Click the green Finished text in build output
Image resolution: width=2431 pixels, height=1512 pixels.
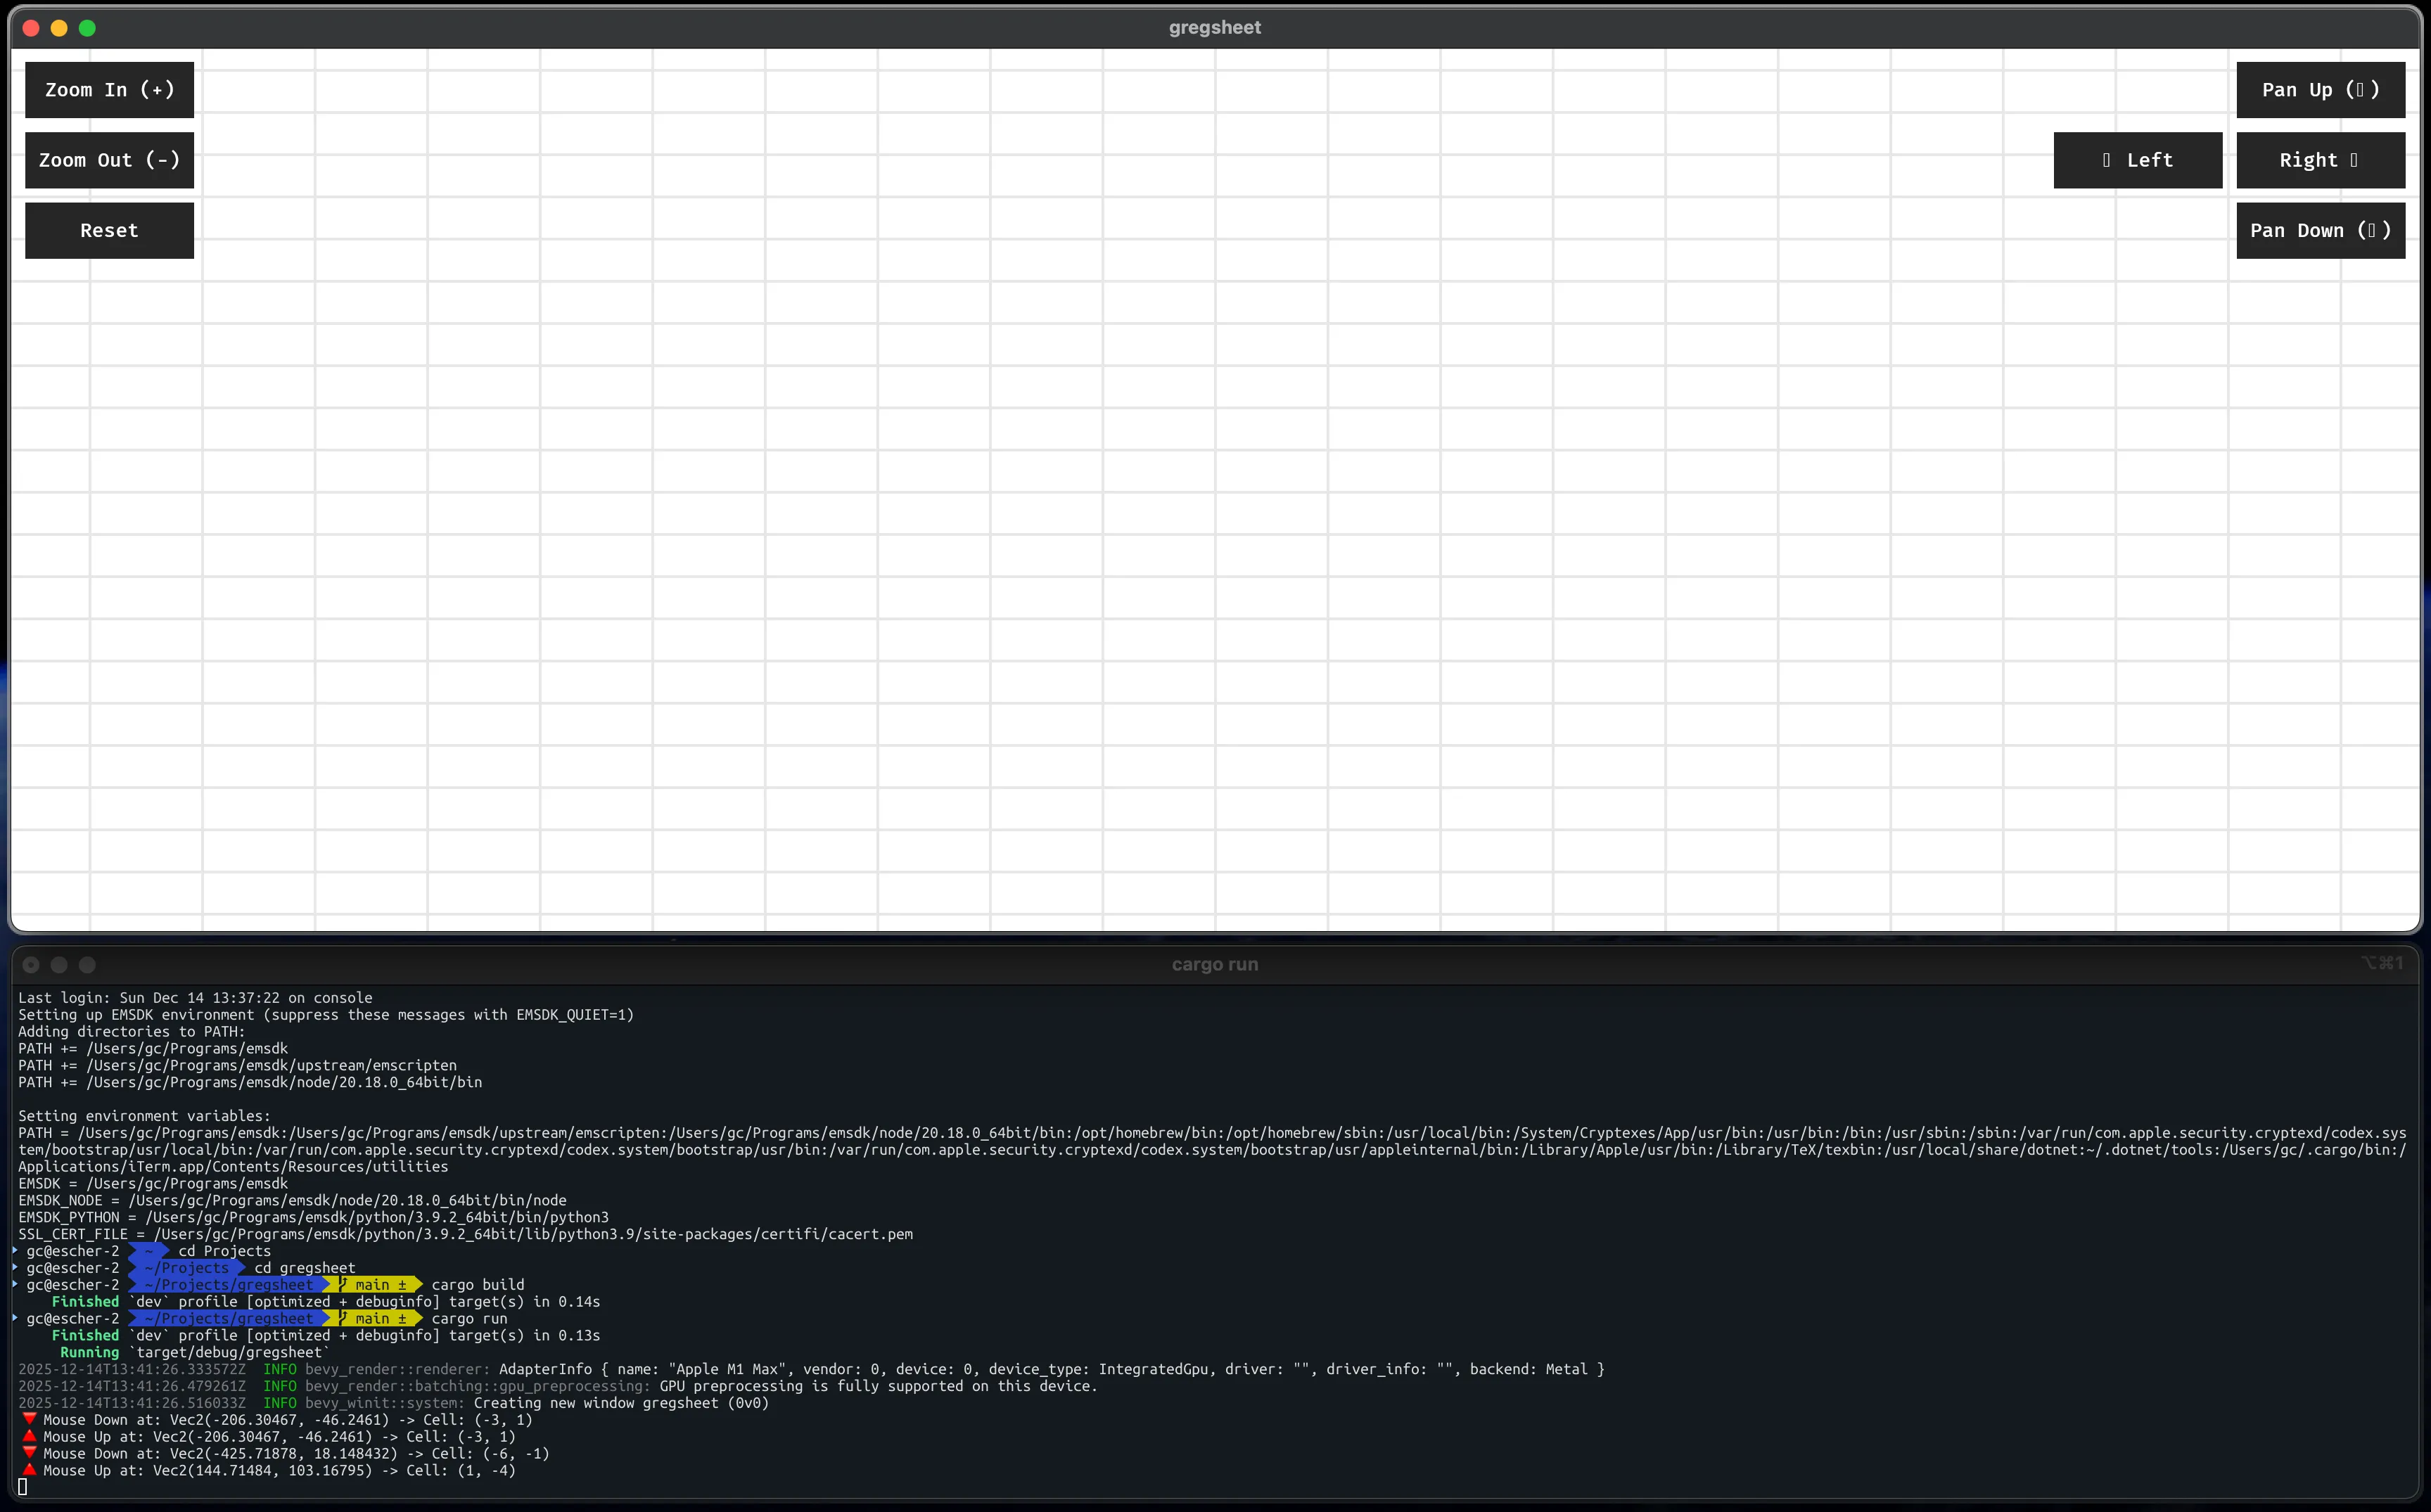pyautogui.click(x=86, y=1301)
